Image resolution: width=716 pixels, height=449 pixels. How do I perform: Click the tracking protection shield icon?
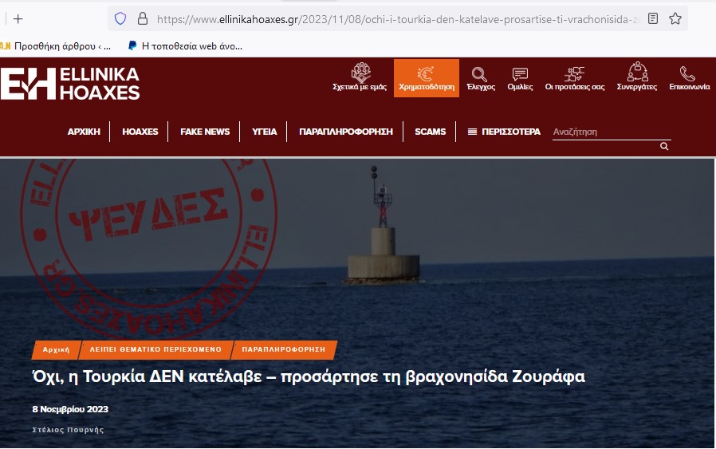point(120,18)
